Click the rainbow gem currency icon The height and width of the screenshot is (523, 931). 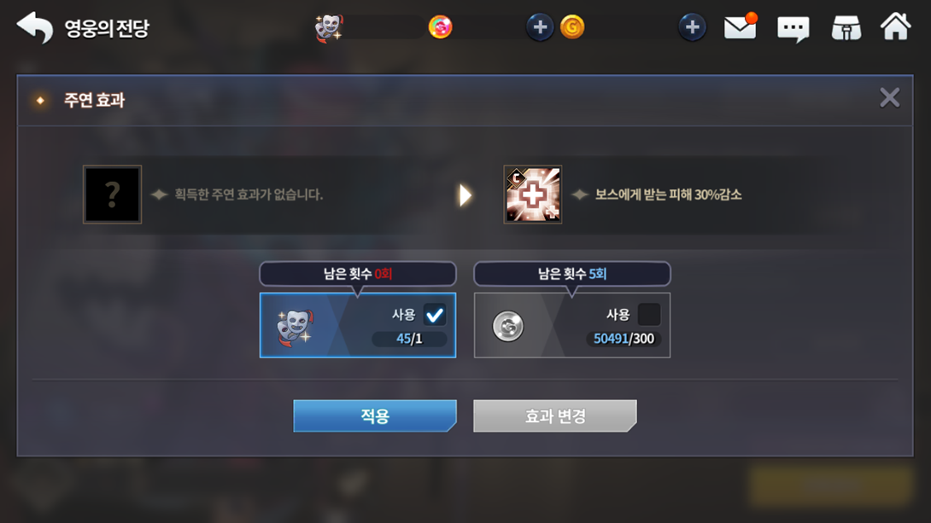click(x=440, y=27)
